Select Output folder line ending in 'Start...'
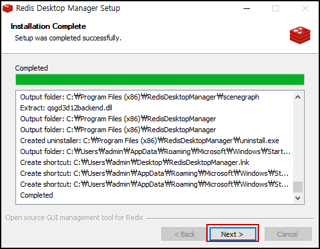 click(156, 151)
